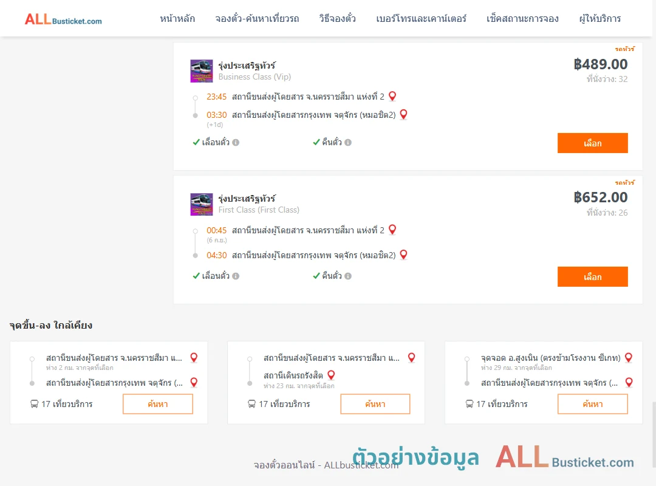Click bus icon beside 17 เที่ยวบริการ, รังสิต card
This screenshot has height=486, width=656.
251,404
